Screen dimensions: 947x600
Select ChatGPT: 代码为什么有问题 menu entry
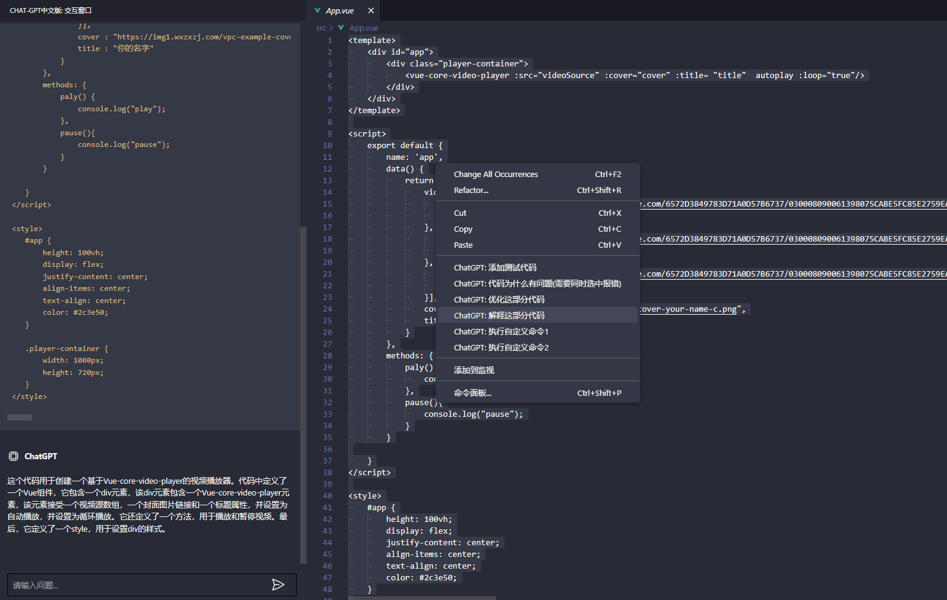[538, 283]
